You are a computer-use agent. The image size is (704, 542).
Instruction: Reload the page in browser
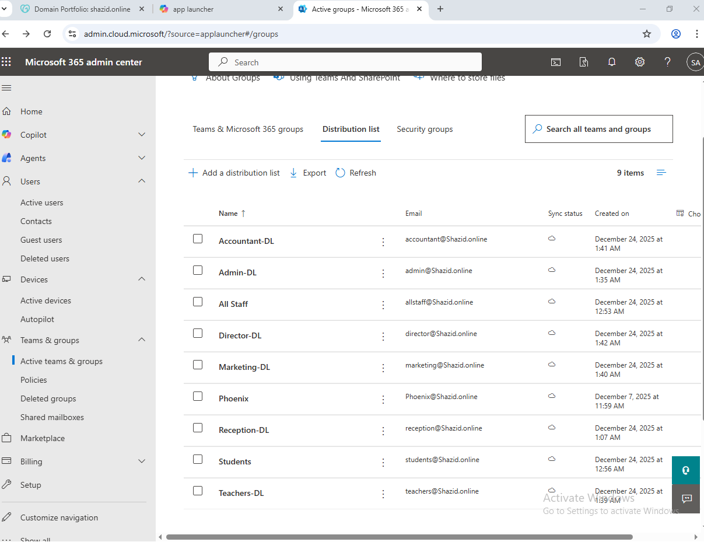coord(47,34)
